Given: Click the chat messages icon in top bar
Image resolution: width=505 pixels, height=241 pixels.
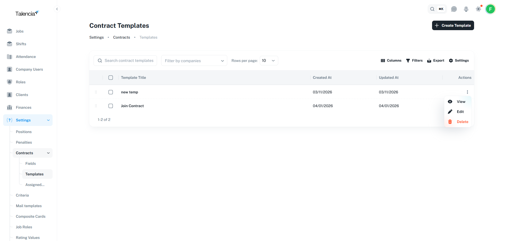Looking at the screenshot, I should pyautogui.click(x=454, y=9).
